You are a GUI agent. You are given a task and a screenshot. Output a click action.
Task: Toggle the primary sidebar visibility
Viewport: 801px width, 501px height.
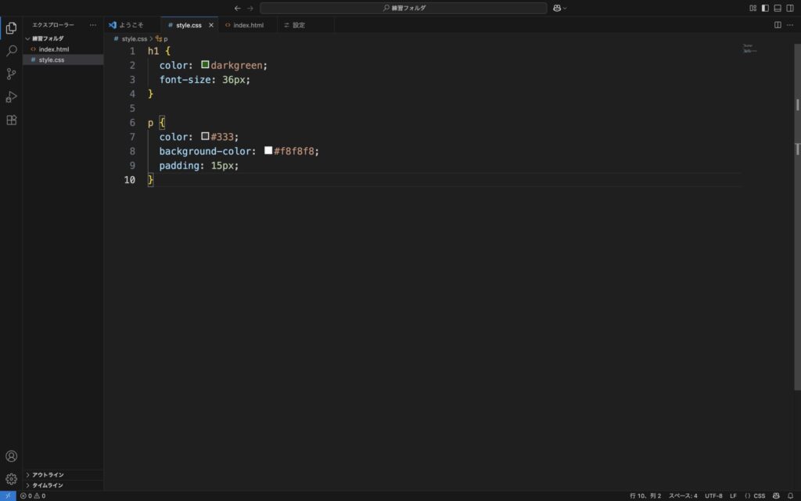coord(765,8)
